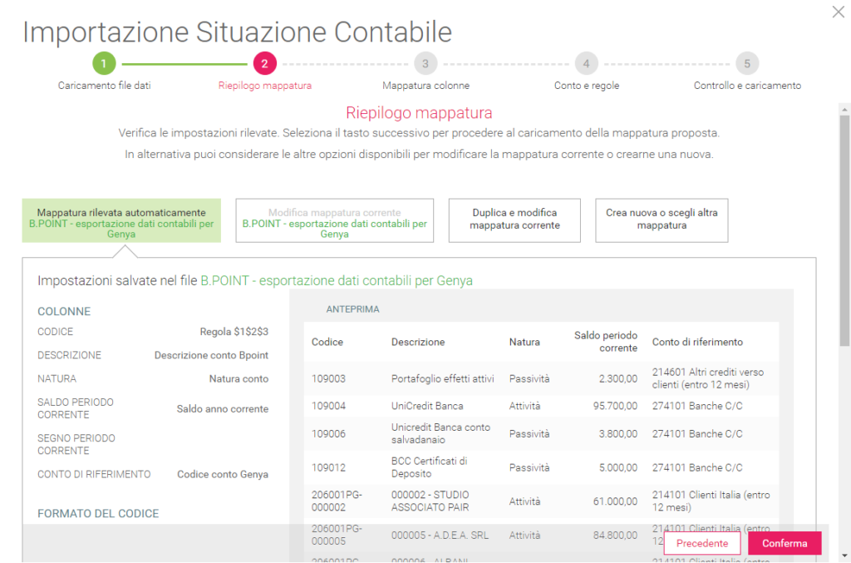Click the 5.000,00 balance value
The image size is (851, 563).
pos(617,467)
